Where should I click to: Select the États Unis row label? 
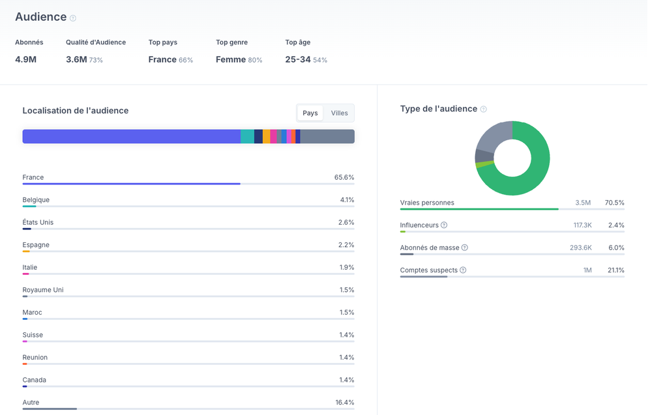click(x=38, y=222)
